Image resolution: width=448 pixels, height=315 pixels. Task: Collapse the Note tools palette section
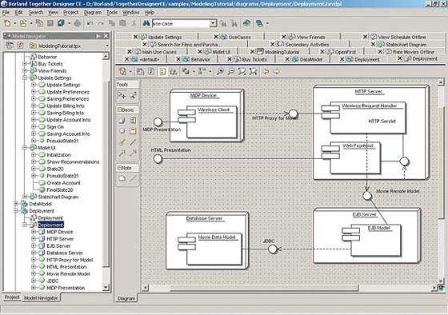pos(119,168)
